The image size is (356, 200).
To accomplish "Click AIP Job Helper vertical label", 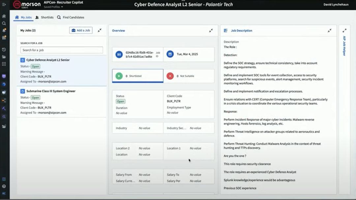I will click(344, 46).
